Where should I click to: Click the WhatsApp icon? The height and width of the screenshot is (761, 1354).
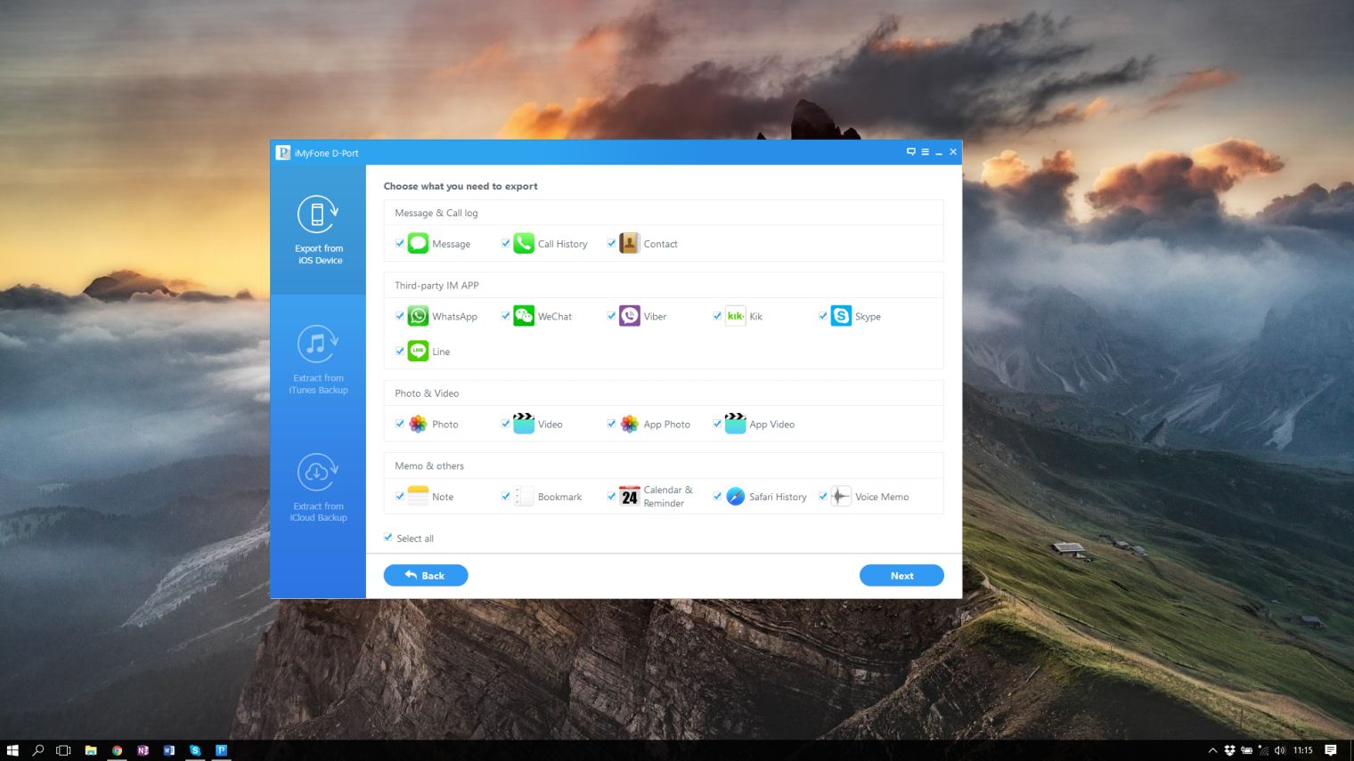[x=418, y=316]
